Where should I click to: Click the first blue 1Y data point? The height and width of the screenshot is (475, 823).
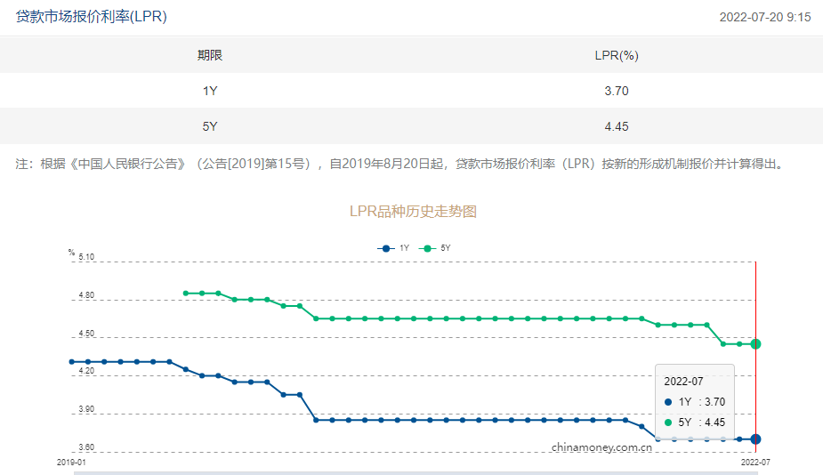click(x=71, y=362)
